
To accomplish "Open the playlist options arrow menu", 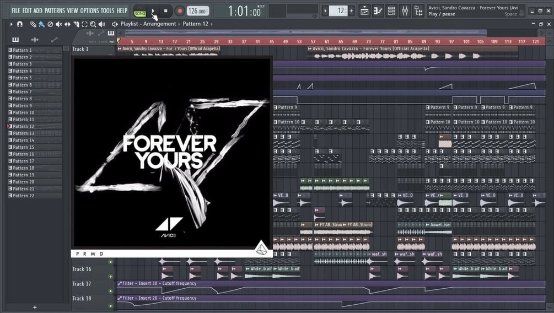I will 11,24.
